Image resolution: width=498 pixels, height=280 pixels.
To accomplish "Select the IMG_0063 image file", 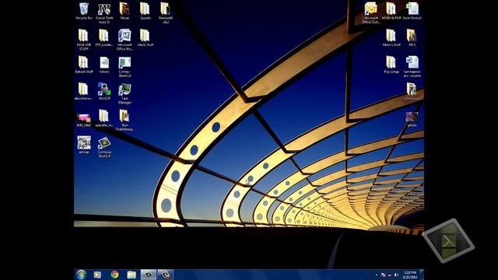I will point(84,120).
